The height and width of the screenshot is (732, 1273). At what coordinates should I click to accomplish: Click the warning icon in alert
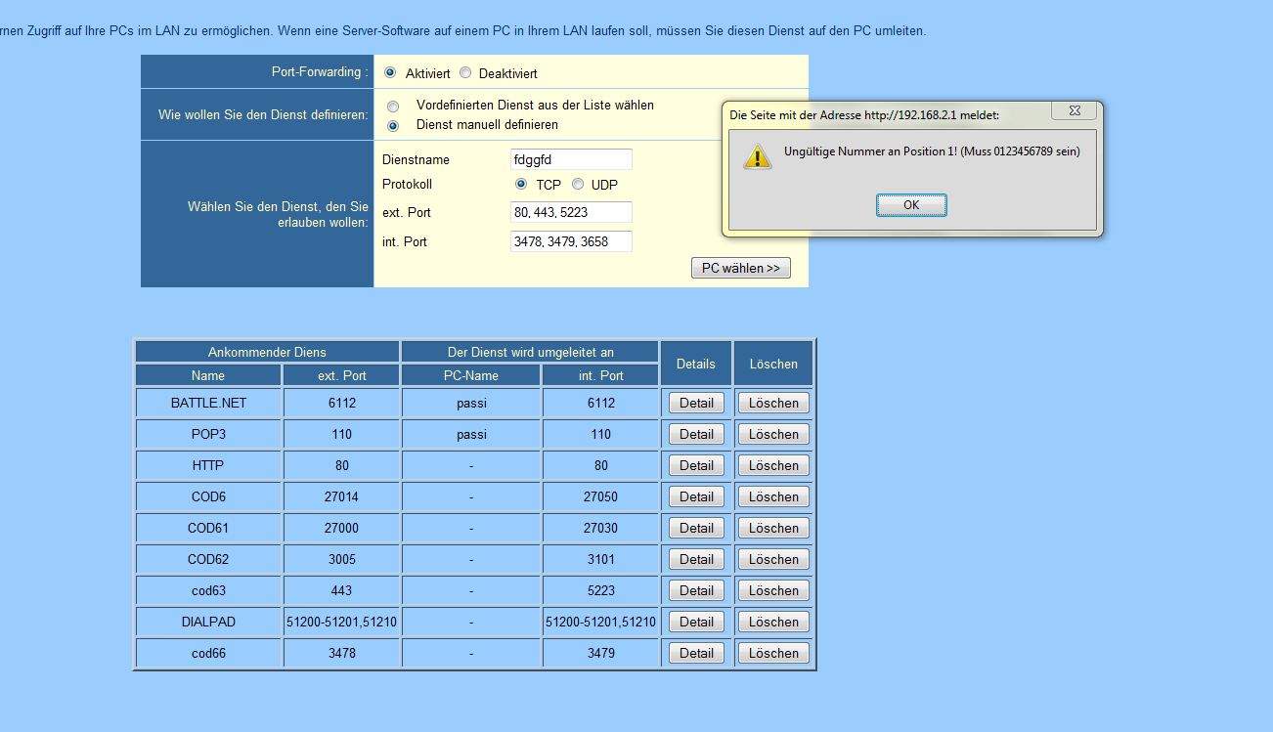tap(758, 157)
